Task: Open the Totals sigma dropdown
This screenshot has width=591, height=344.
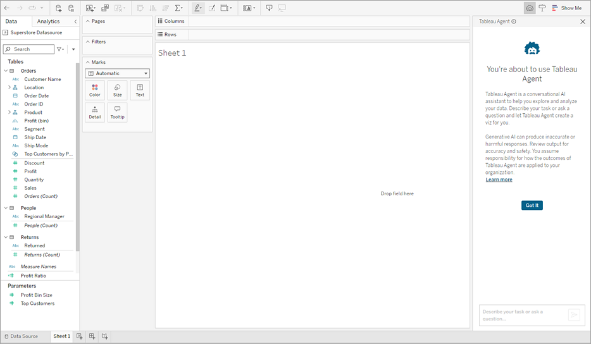Action: (179, 8)
